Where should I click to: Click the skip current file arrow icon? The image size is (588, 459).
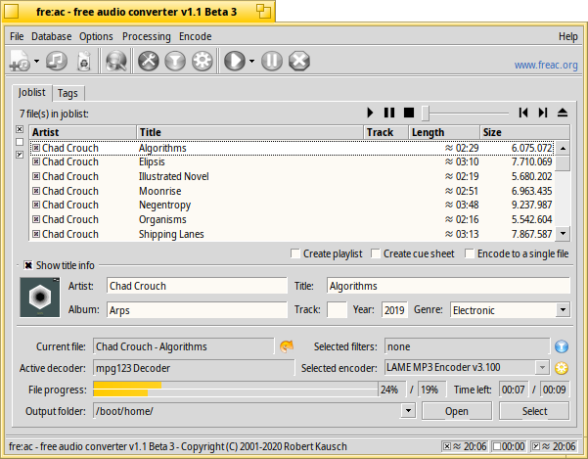coord(287,346)
